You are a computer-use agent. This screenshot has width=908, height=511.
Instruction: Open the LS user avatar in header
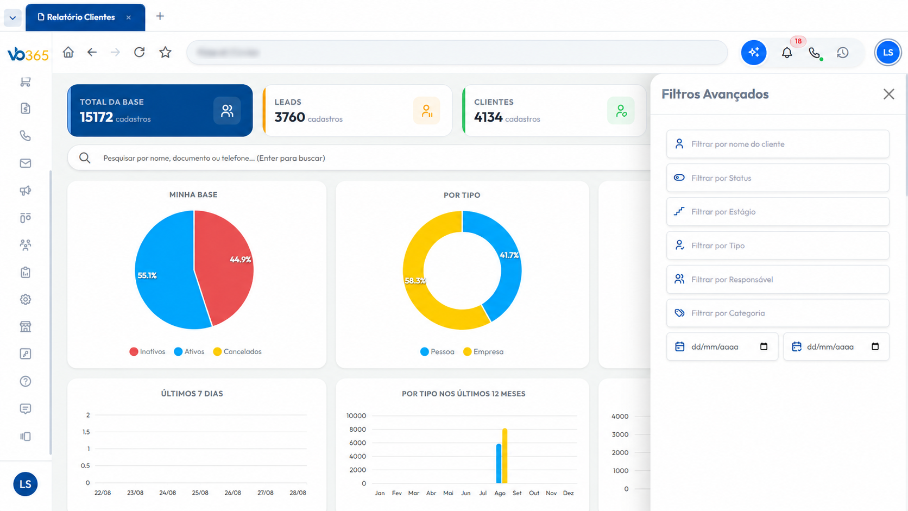click(x=888, y=53)
